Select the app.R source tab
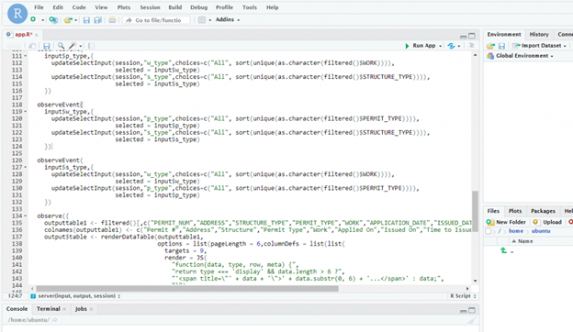The width and height of the screenshot is (573, 332). (23, 35)
